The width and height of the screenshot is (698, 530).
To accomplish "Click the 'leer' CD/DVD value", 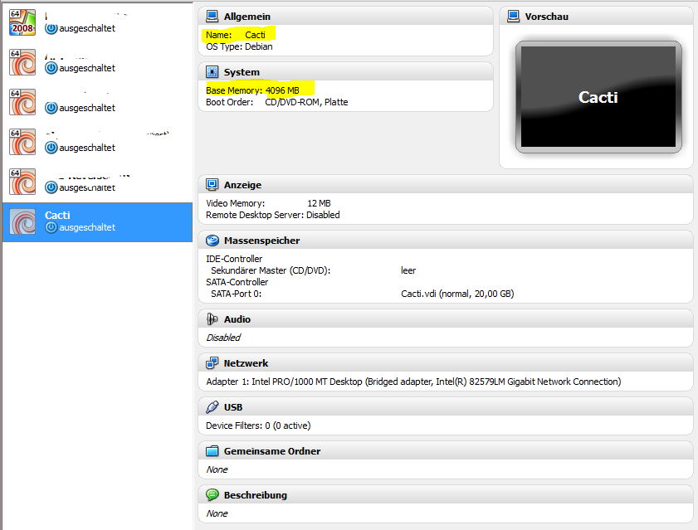I will (x=408, y=270).
